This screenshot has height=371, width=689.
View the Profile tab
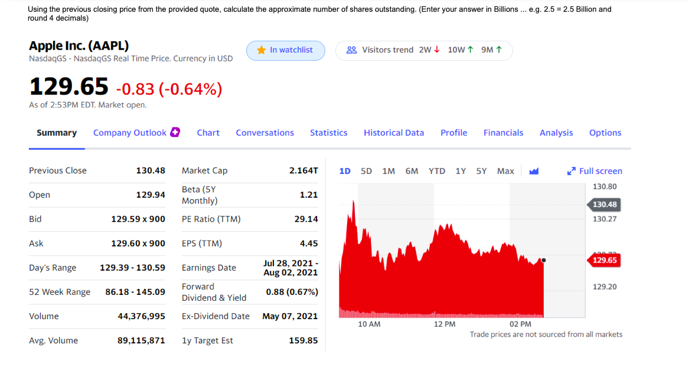click(x=454, y=133)
